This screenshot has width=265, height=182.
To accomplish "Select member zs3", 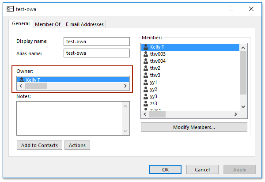I will [x=190, y=103].
